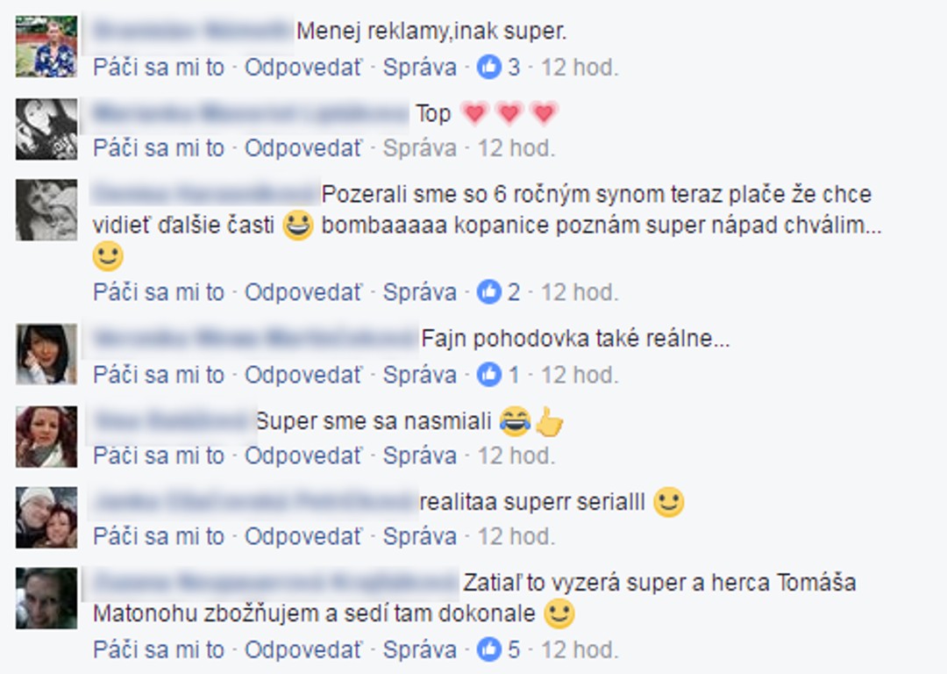Open blurred author name of 'Fajn pohodovka' comment

(x=255, y=338)
